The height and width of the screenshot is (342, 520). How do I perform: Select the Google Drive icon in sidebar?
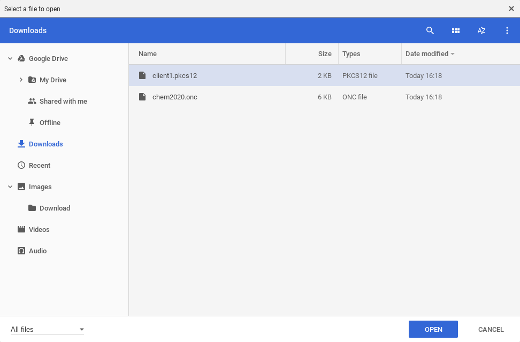coord(21,58)
